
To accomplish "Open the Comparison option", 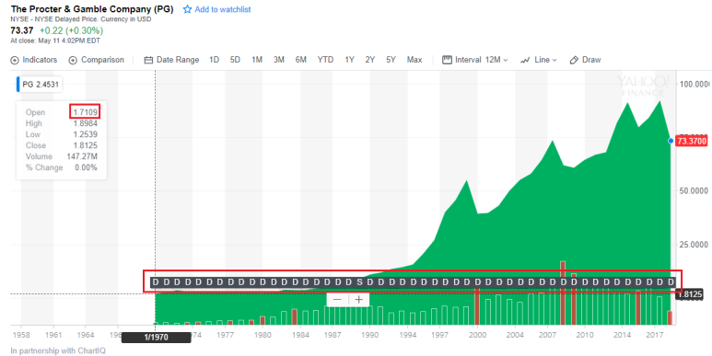I will 102,60.
